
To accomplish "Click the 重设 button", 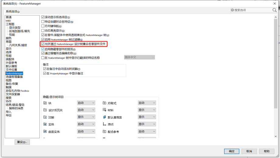I will click(22, 142).
